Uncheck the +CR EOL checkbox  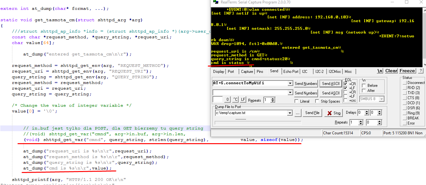(x=345, y=83)
